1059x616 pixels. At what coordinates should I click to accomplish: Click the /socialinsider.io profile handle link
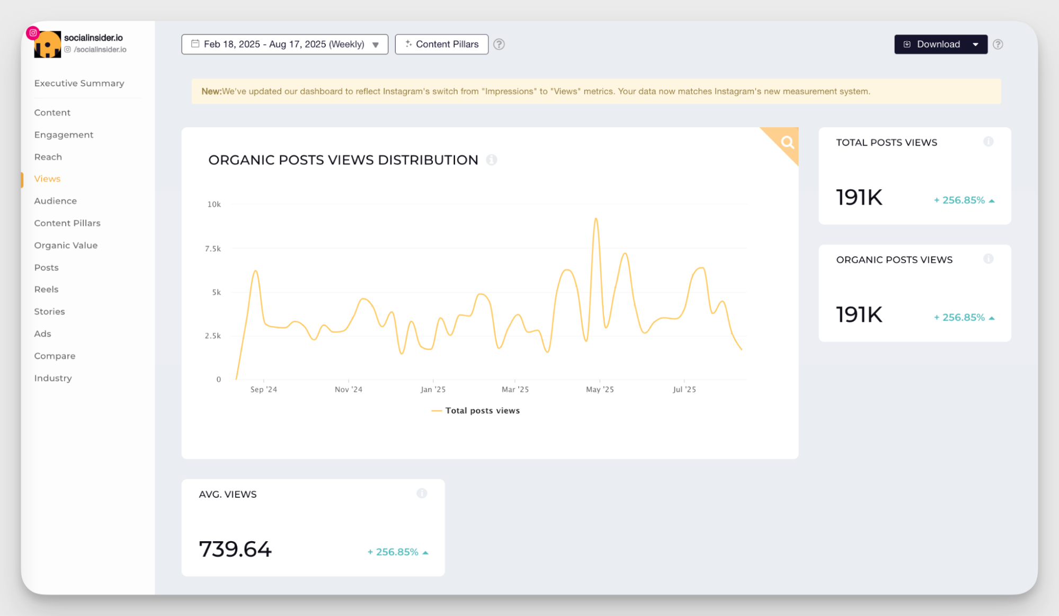pyautogui.click(x=100, y=49)
